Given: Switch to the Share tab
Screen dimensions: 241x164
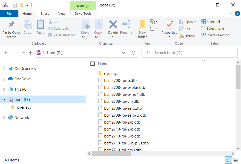Looking at the screenshot, I should point(45,13).
